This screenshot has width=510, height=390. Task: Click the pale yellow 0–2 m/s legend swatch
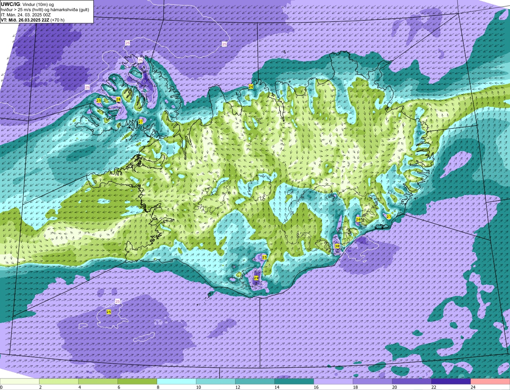pos(20,381)
